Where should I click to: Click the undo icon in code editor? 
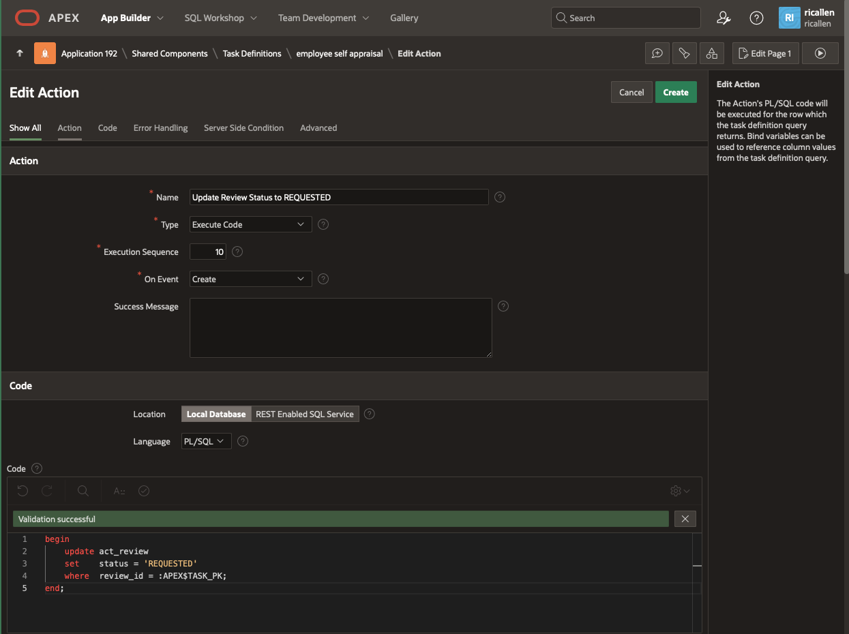[x=23, y=491]
